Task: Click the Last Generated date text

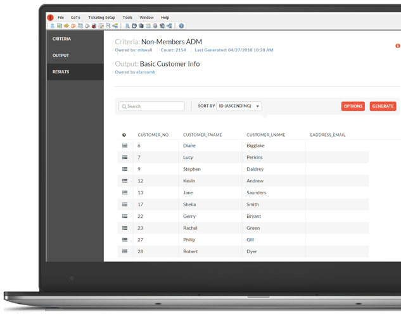Action: tap(234, 50)
